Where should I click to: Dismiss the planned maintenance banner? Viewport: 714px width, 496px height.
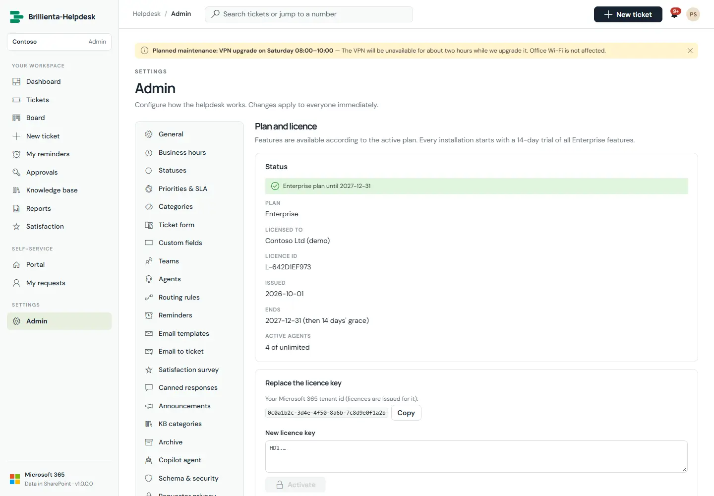690,51
